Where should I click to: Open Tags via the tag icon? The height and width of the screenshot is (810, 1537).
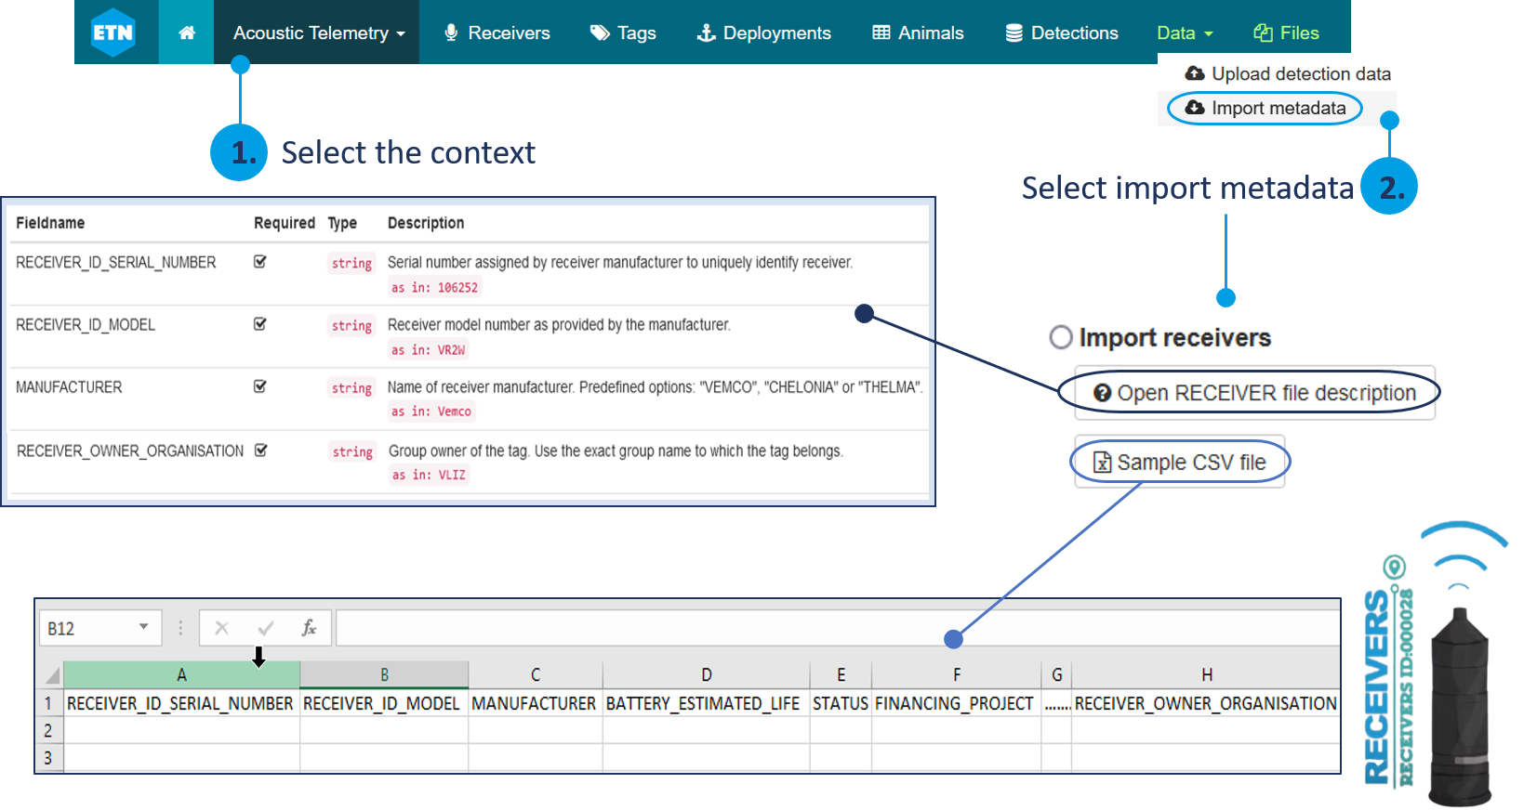(x=600, y=33)
